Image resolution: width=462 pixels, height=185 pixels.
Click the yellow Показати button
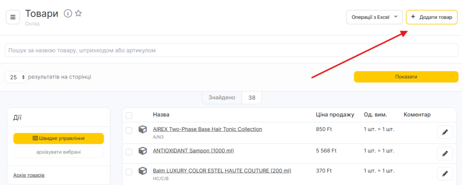click(406, 77)
